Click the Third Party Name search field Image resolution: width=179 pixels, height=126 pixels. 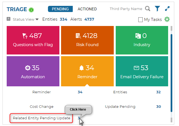point(126,9)
